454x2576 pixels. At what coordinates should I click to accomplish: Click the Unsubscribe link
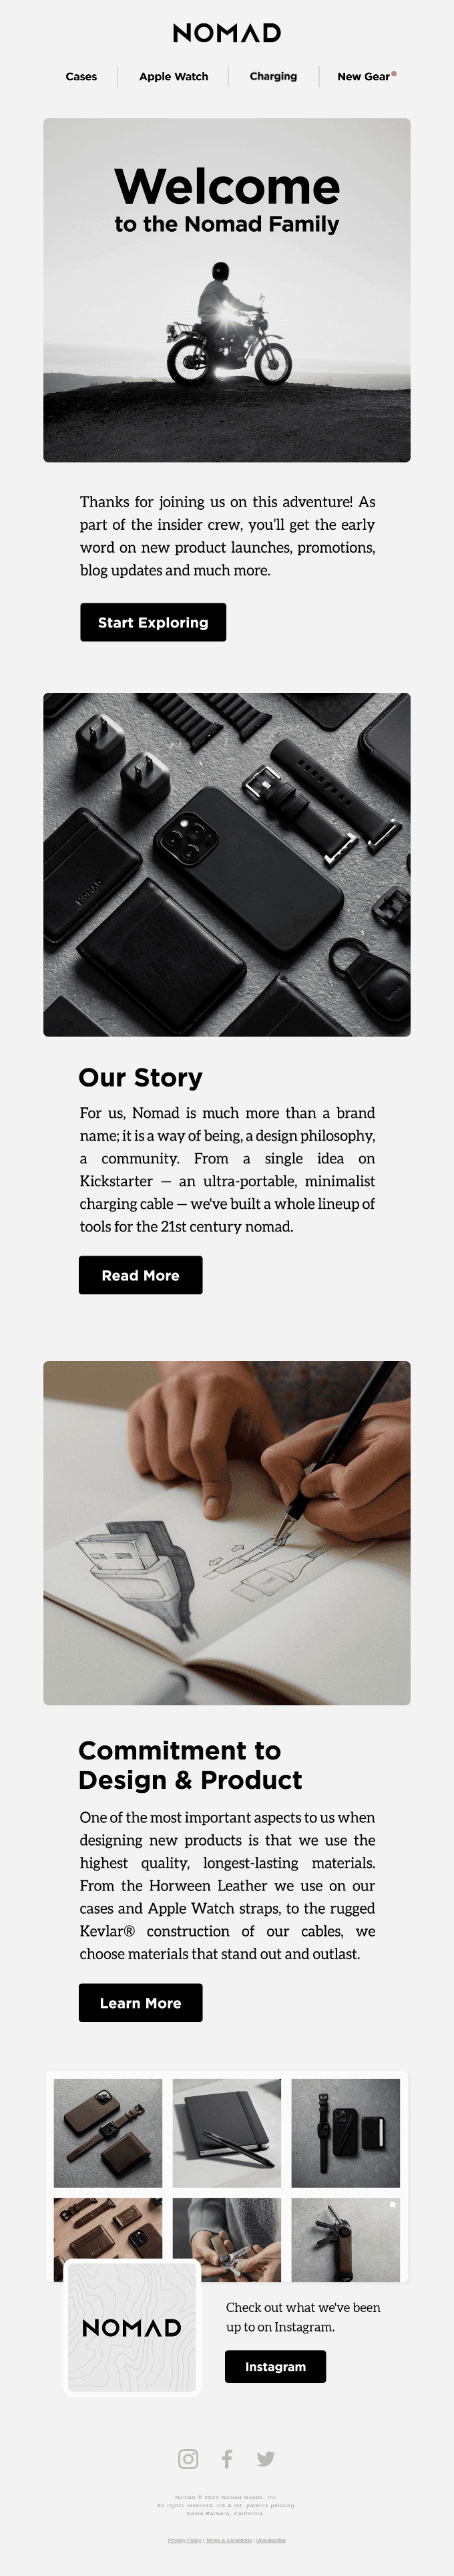point(271,2540)
